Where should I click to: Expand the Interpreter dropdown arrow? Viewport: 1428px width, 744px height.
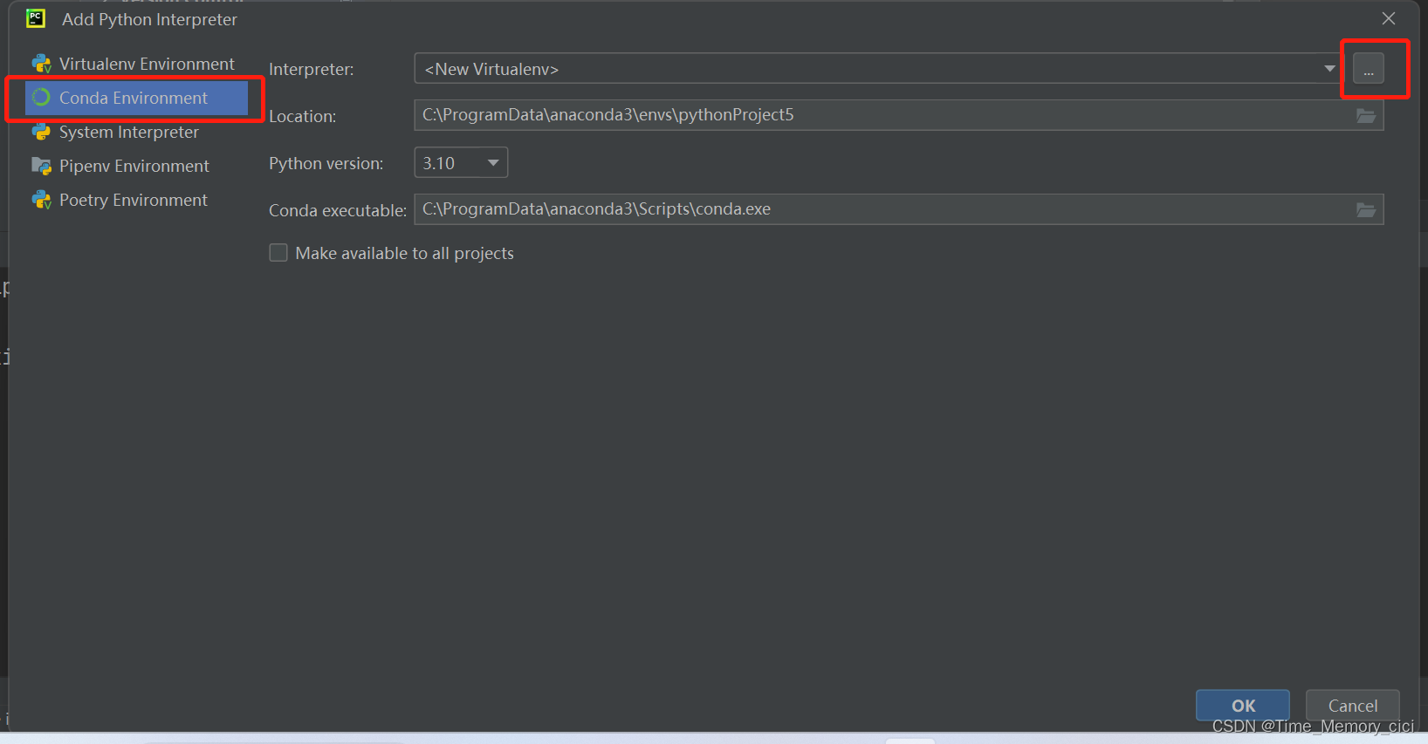(1329, 69)
